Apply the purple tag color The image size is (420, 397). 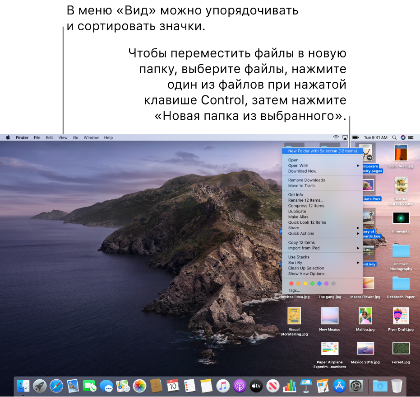coord(326,284)
